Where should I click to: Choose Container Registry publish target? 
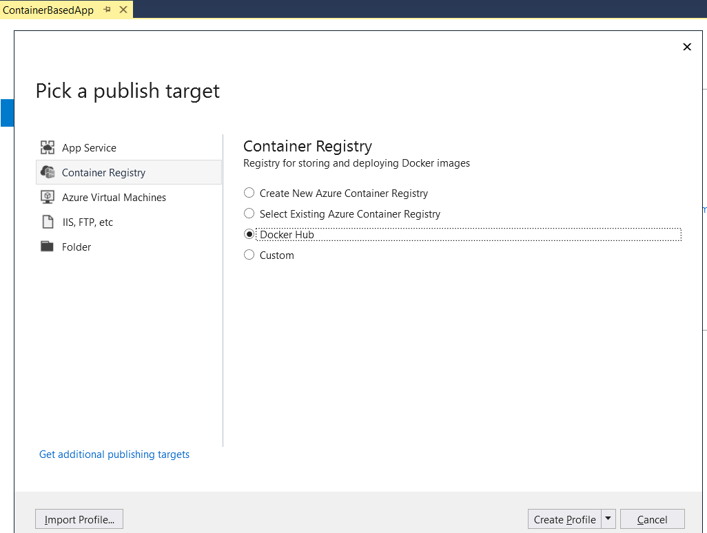[128, 173]
